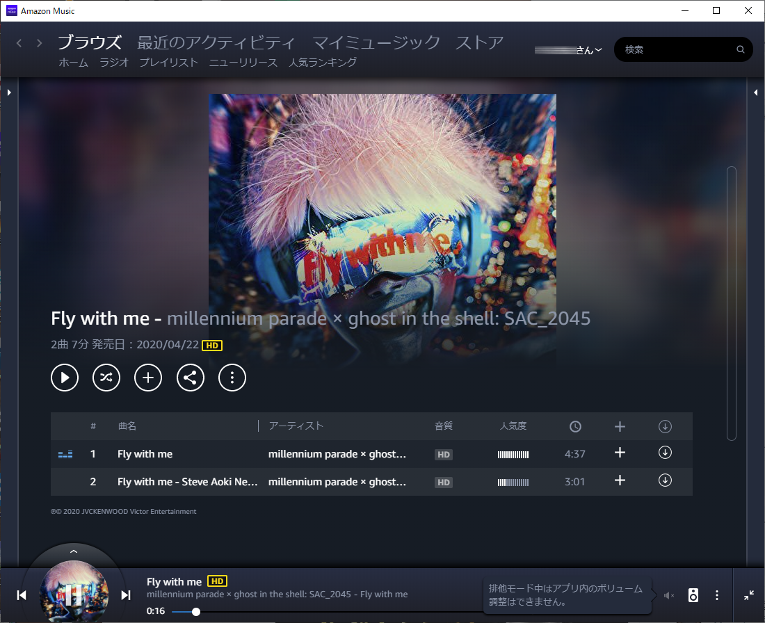Click the now-playing equalizer icon on track 1

point(65,455)
